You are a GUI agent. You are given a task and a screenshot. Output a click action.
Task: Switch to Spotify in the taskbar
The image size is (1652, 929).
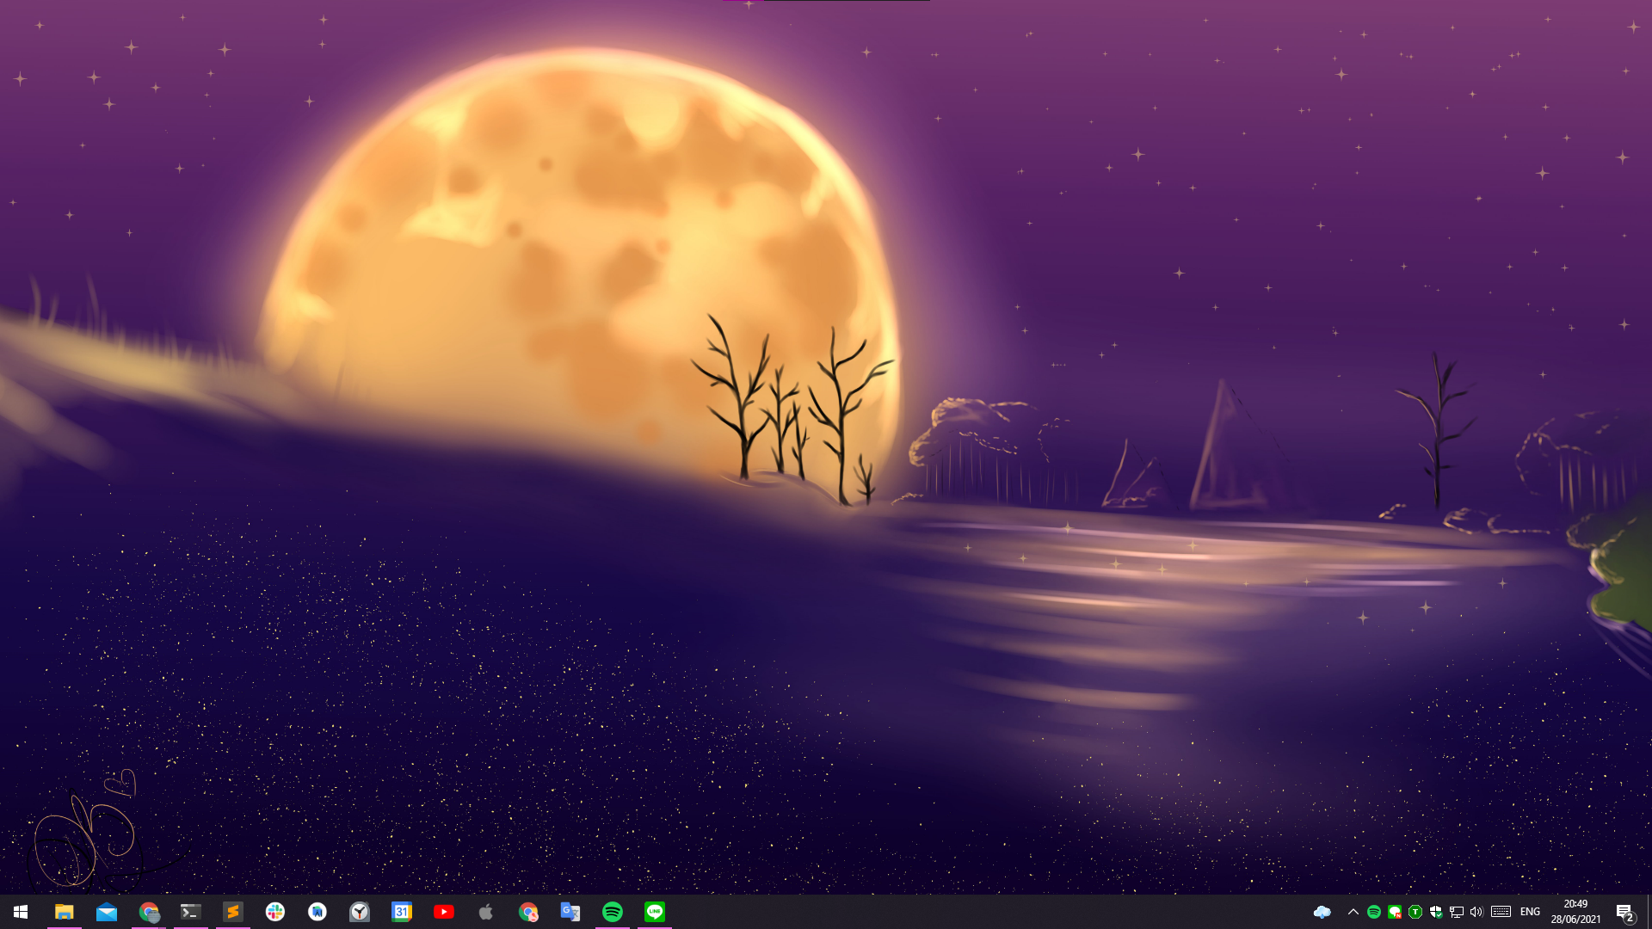(x=613, y=912)
